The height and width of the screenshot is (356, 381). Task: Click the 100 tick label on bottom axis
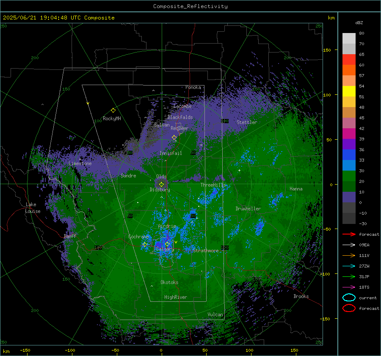(249, 350)
